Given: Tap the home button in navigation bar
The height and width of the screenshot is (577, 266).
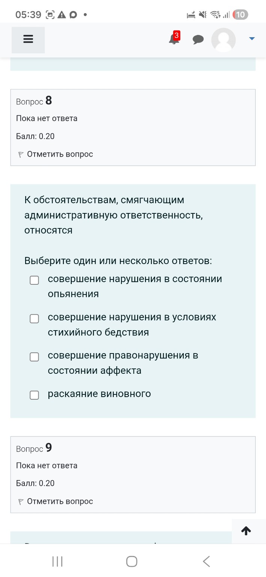Looking at the screenshot, I should tap(131, 561).
